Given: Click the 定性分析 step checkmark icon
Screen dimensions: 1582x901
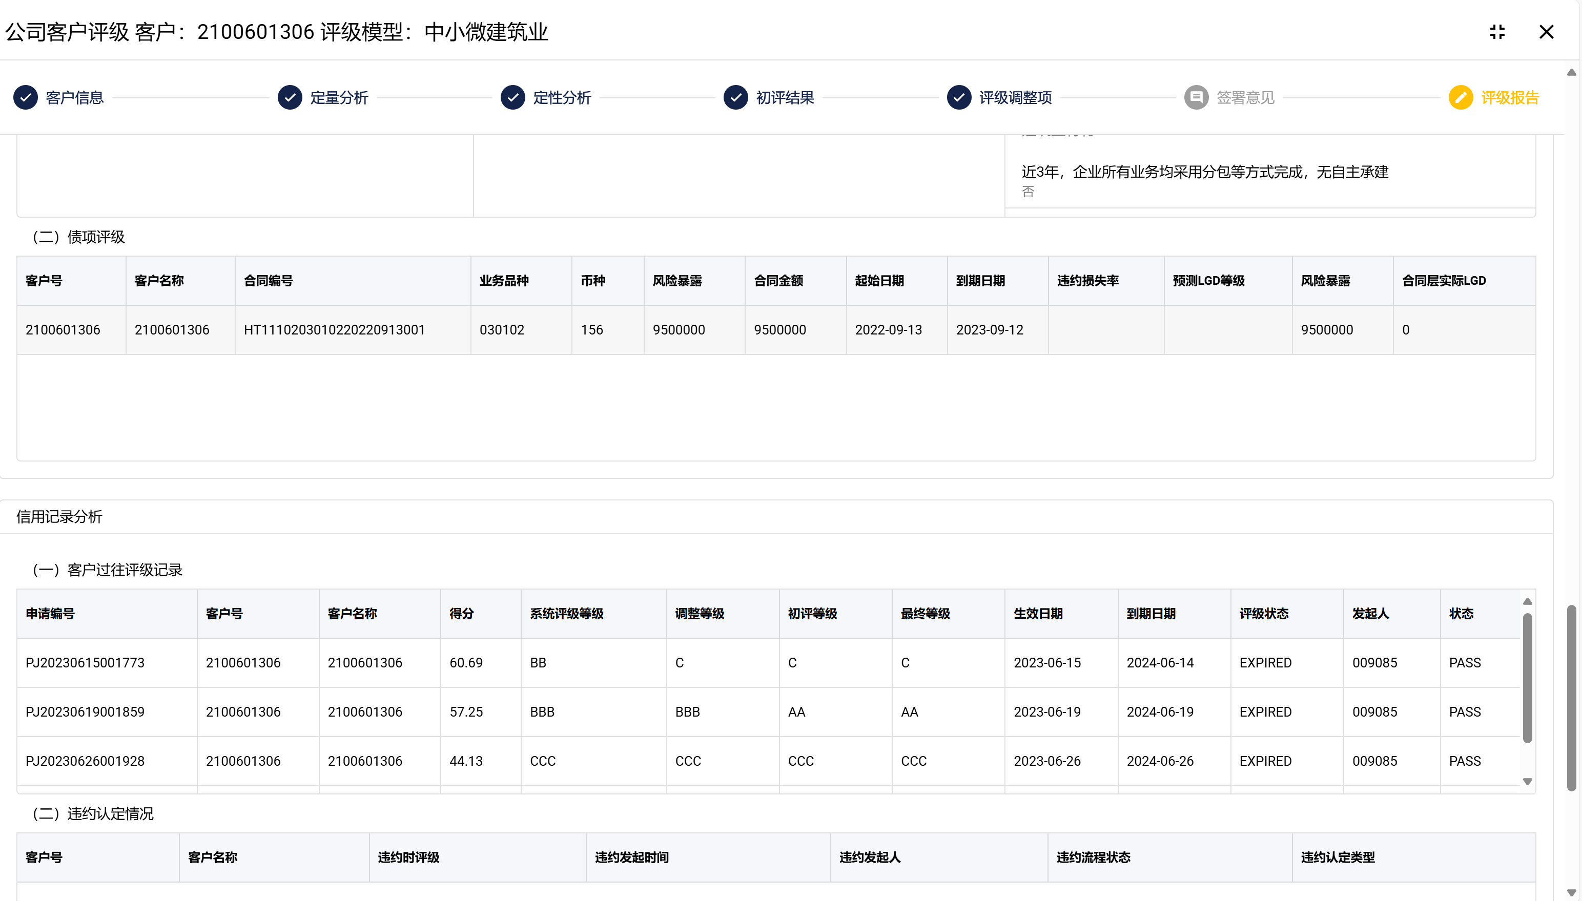Looking at the screenshot, I should click(512, 98).
